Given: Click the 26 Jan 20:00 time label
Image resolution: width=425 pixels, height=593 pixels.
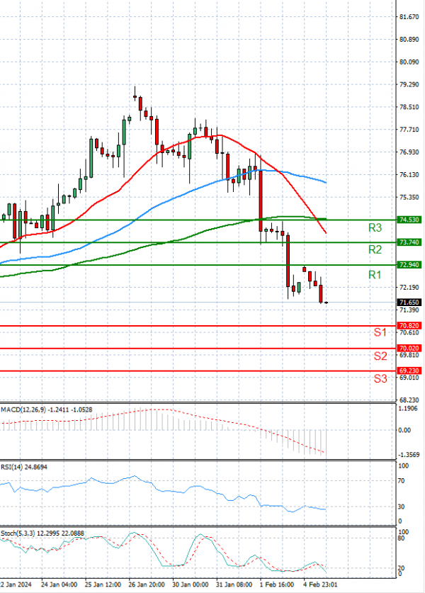Looking at the screenshot, I should click(149, 586).
